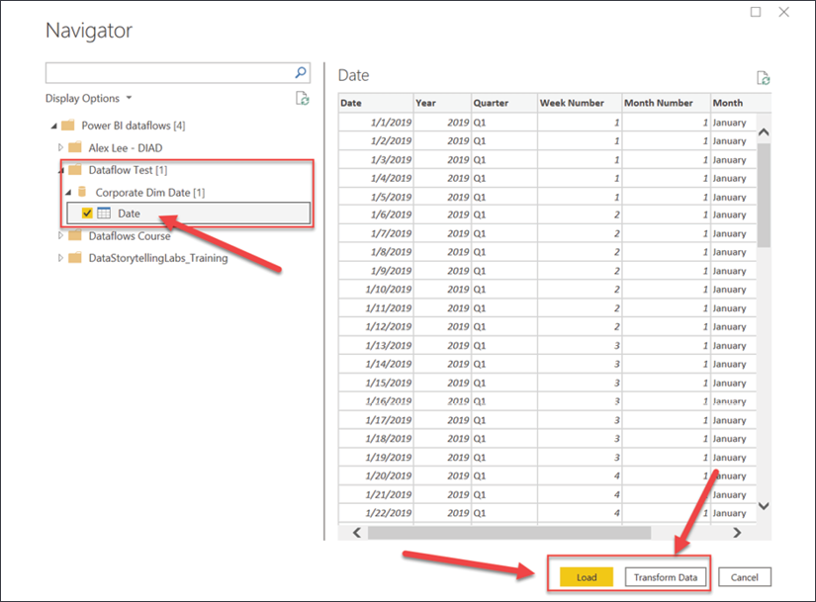Click the 1/3/2019 date cell
Screen dimensions: 816x602
tap(376, 159)
